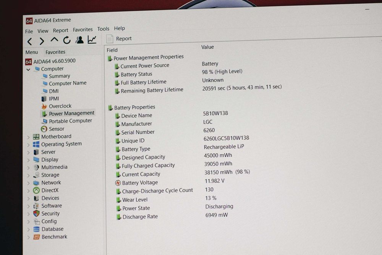
Task: Open the Help menu
Action: 119,28
